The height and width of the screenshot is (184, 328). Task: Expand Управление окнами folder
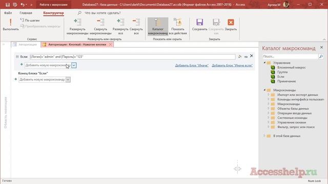(x=269, y=122)
